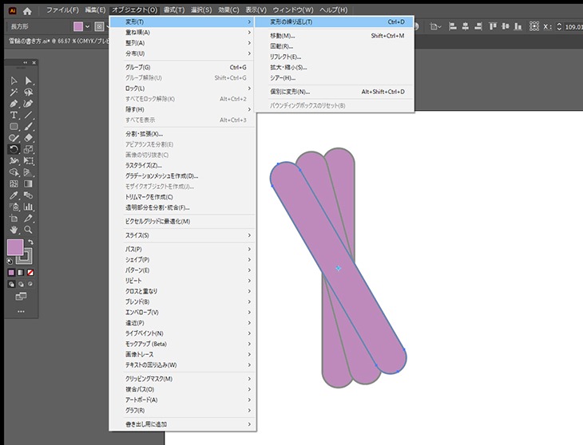
Task: Click the Home icon in the top bar
Action: [27, 10]
